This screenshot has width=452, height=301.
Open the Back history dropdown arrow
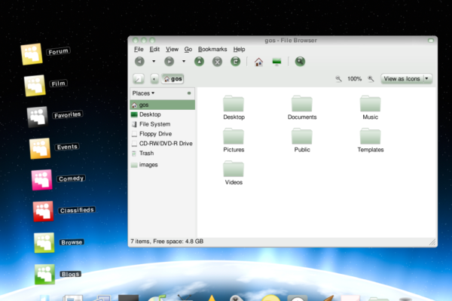(x=154, y=62)
